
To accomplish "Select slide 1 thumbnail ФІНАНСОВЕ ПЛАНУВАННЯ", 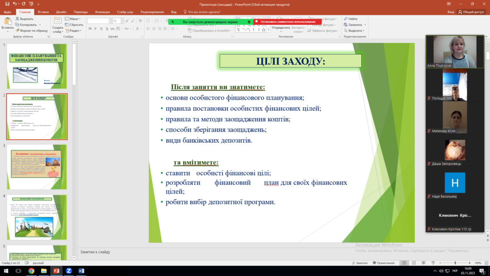I will point(37,66).
